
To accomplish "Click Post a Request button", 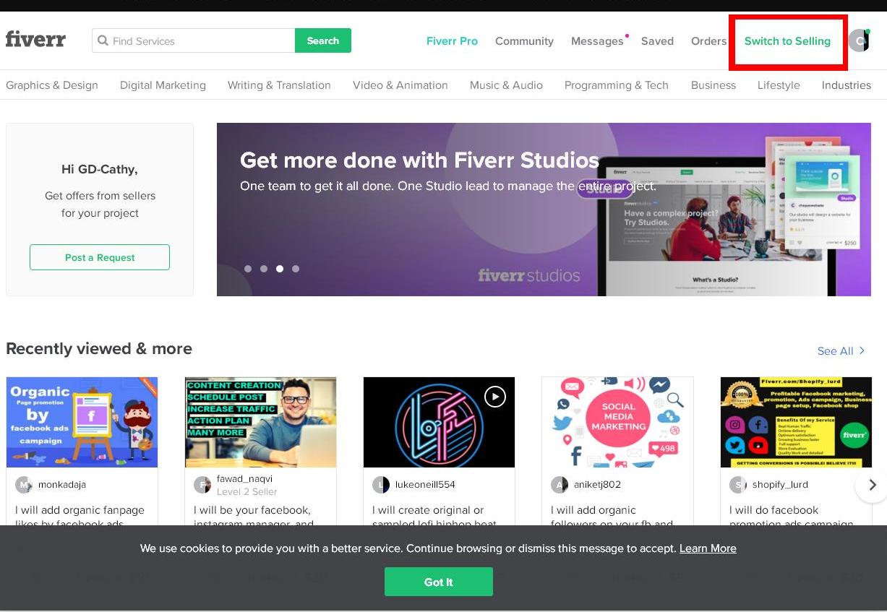I will click(x=100, y=257).
